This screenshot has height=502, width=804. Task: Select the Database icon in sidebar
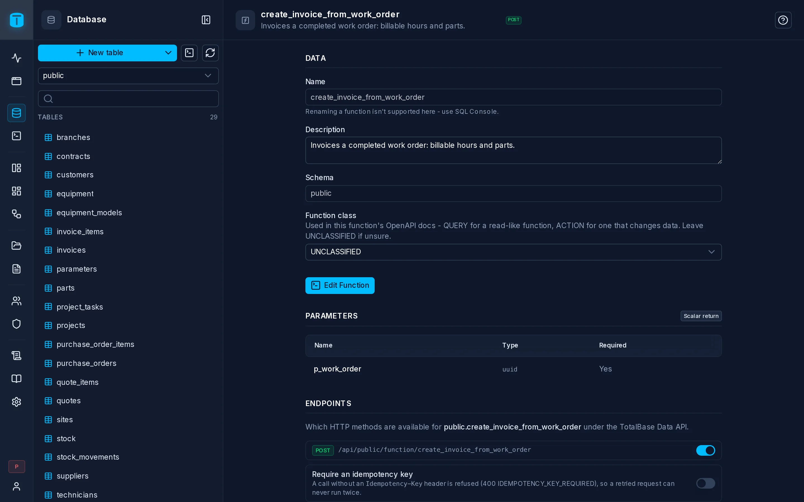16,113
